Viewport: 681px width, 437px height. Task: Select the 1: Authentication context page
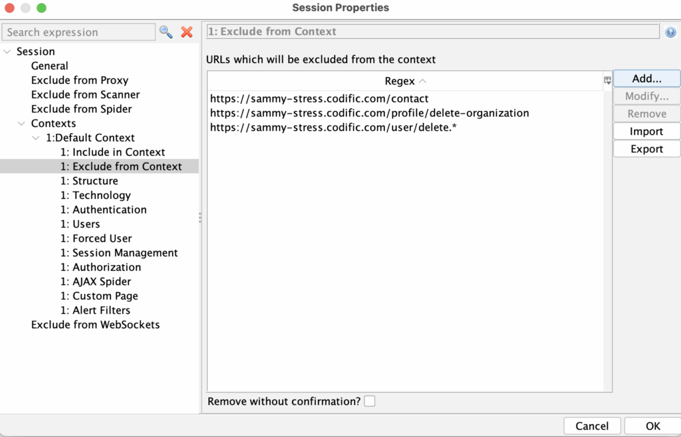(x=104, y=209)
